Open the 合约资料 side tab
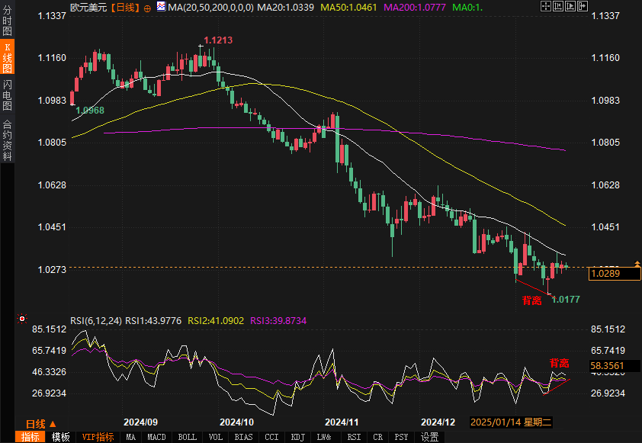Screen dimensions: 642x443 pyautogui.click(x=7, y=140)
